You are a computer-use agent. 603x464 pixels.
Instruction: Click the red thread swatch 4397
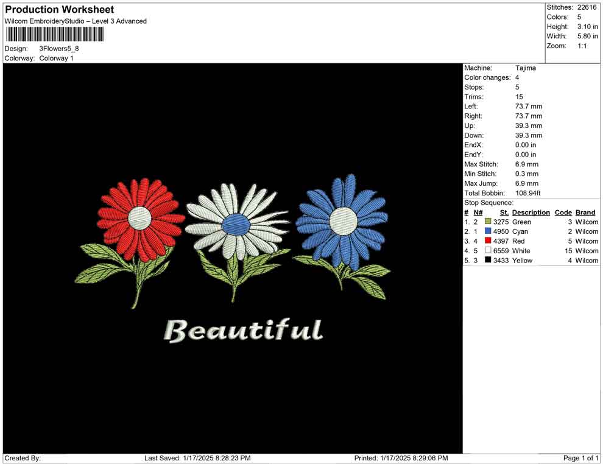coord(488,241)
